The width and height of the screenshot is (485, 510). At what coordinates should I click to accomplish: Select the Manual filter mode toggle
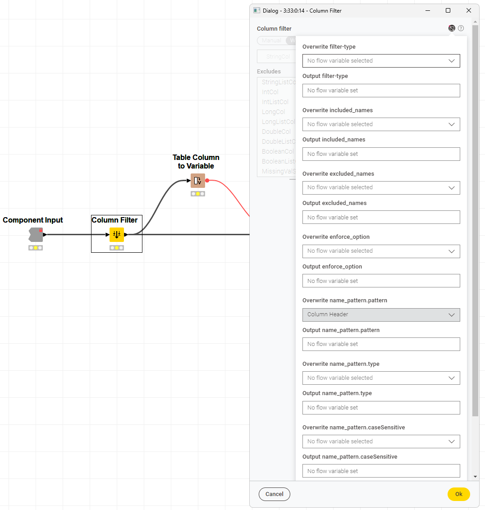pos(271,41)
